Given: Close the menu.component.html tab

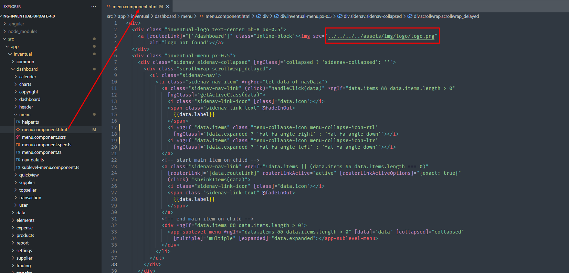Looking at the screenshot, I should tap(168, 7).
